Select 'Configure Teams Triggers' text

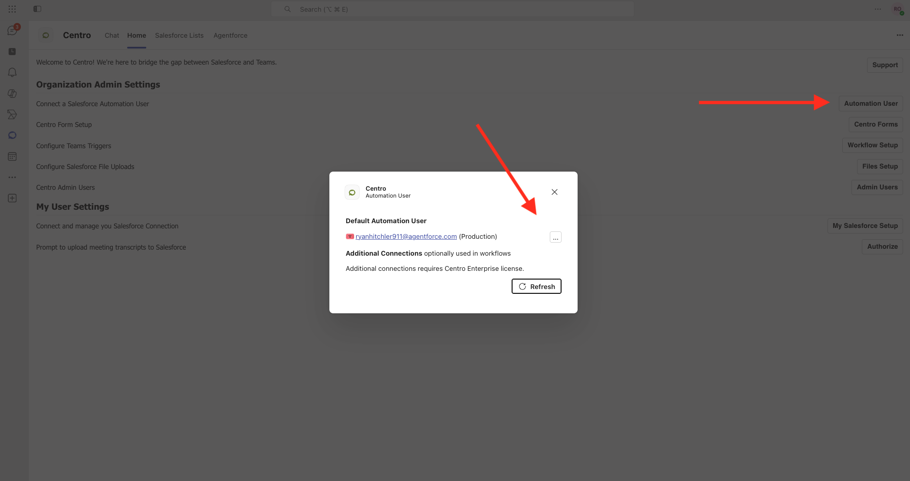coord(74,146)
